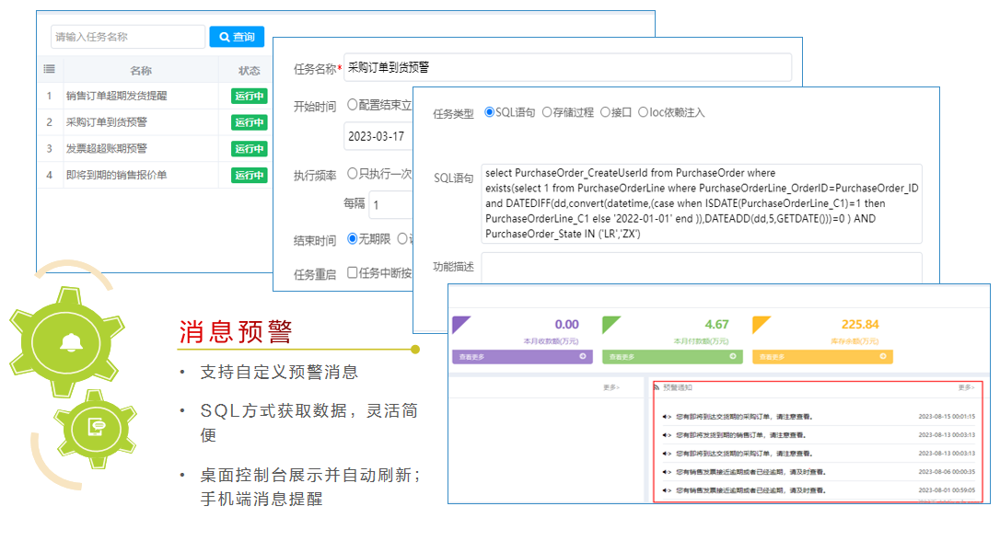Screen dimensions: 1000x541
Task: Click the speaker icon of the 2023-08-01 alert
Action: 667,490
